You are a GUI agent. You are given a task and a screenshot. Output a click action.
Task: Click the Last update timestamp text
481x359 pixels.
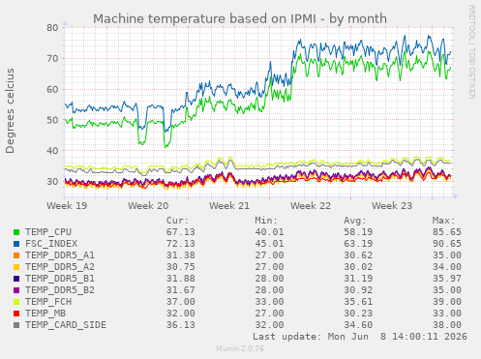[360, 337]
